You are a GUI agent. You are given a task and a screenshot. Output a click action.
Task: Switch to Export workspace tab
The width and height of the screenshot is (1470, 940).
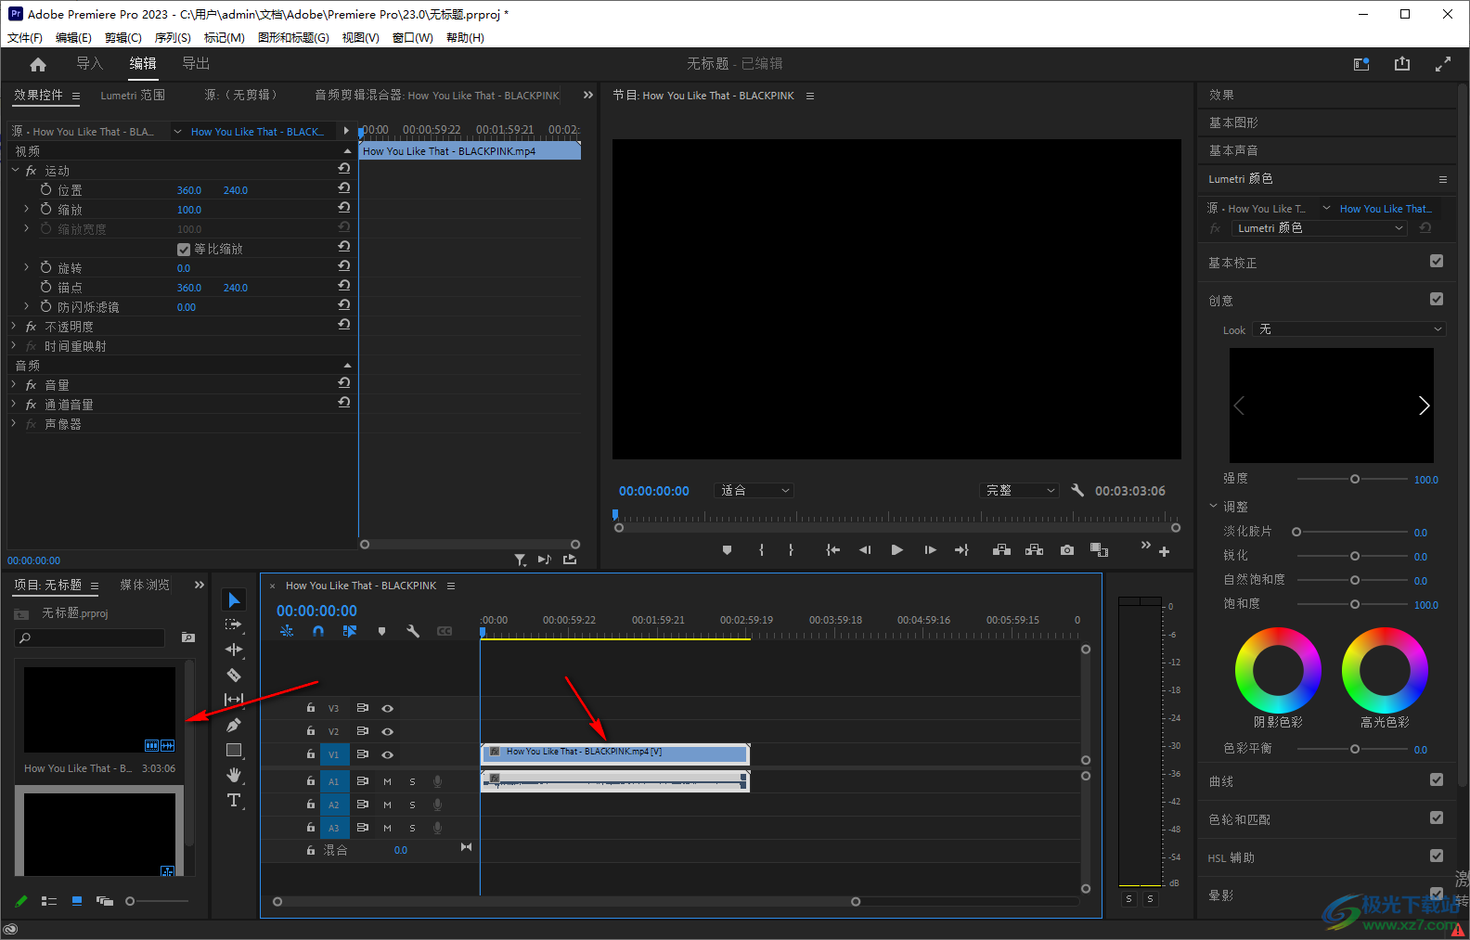coord(196,63)
